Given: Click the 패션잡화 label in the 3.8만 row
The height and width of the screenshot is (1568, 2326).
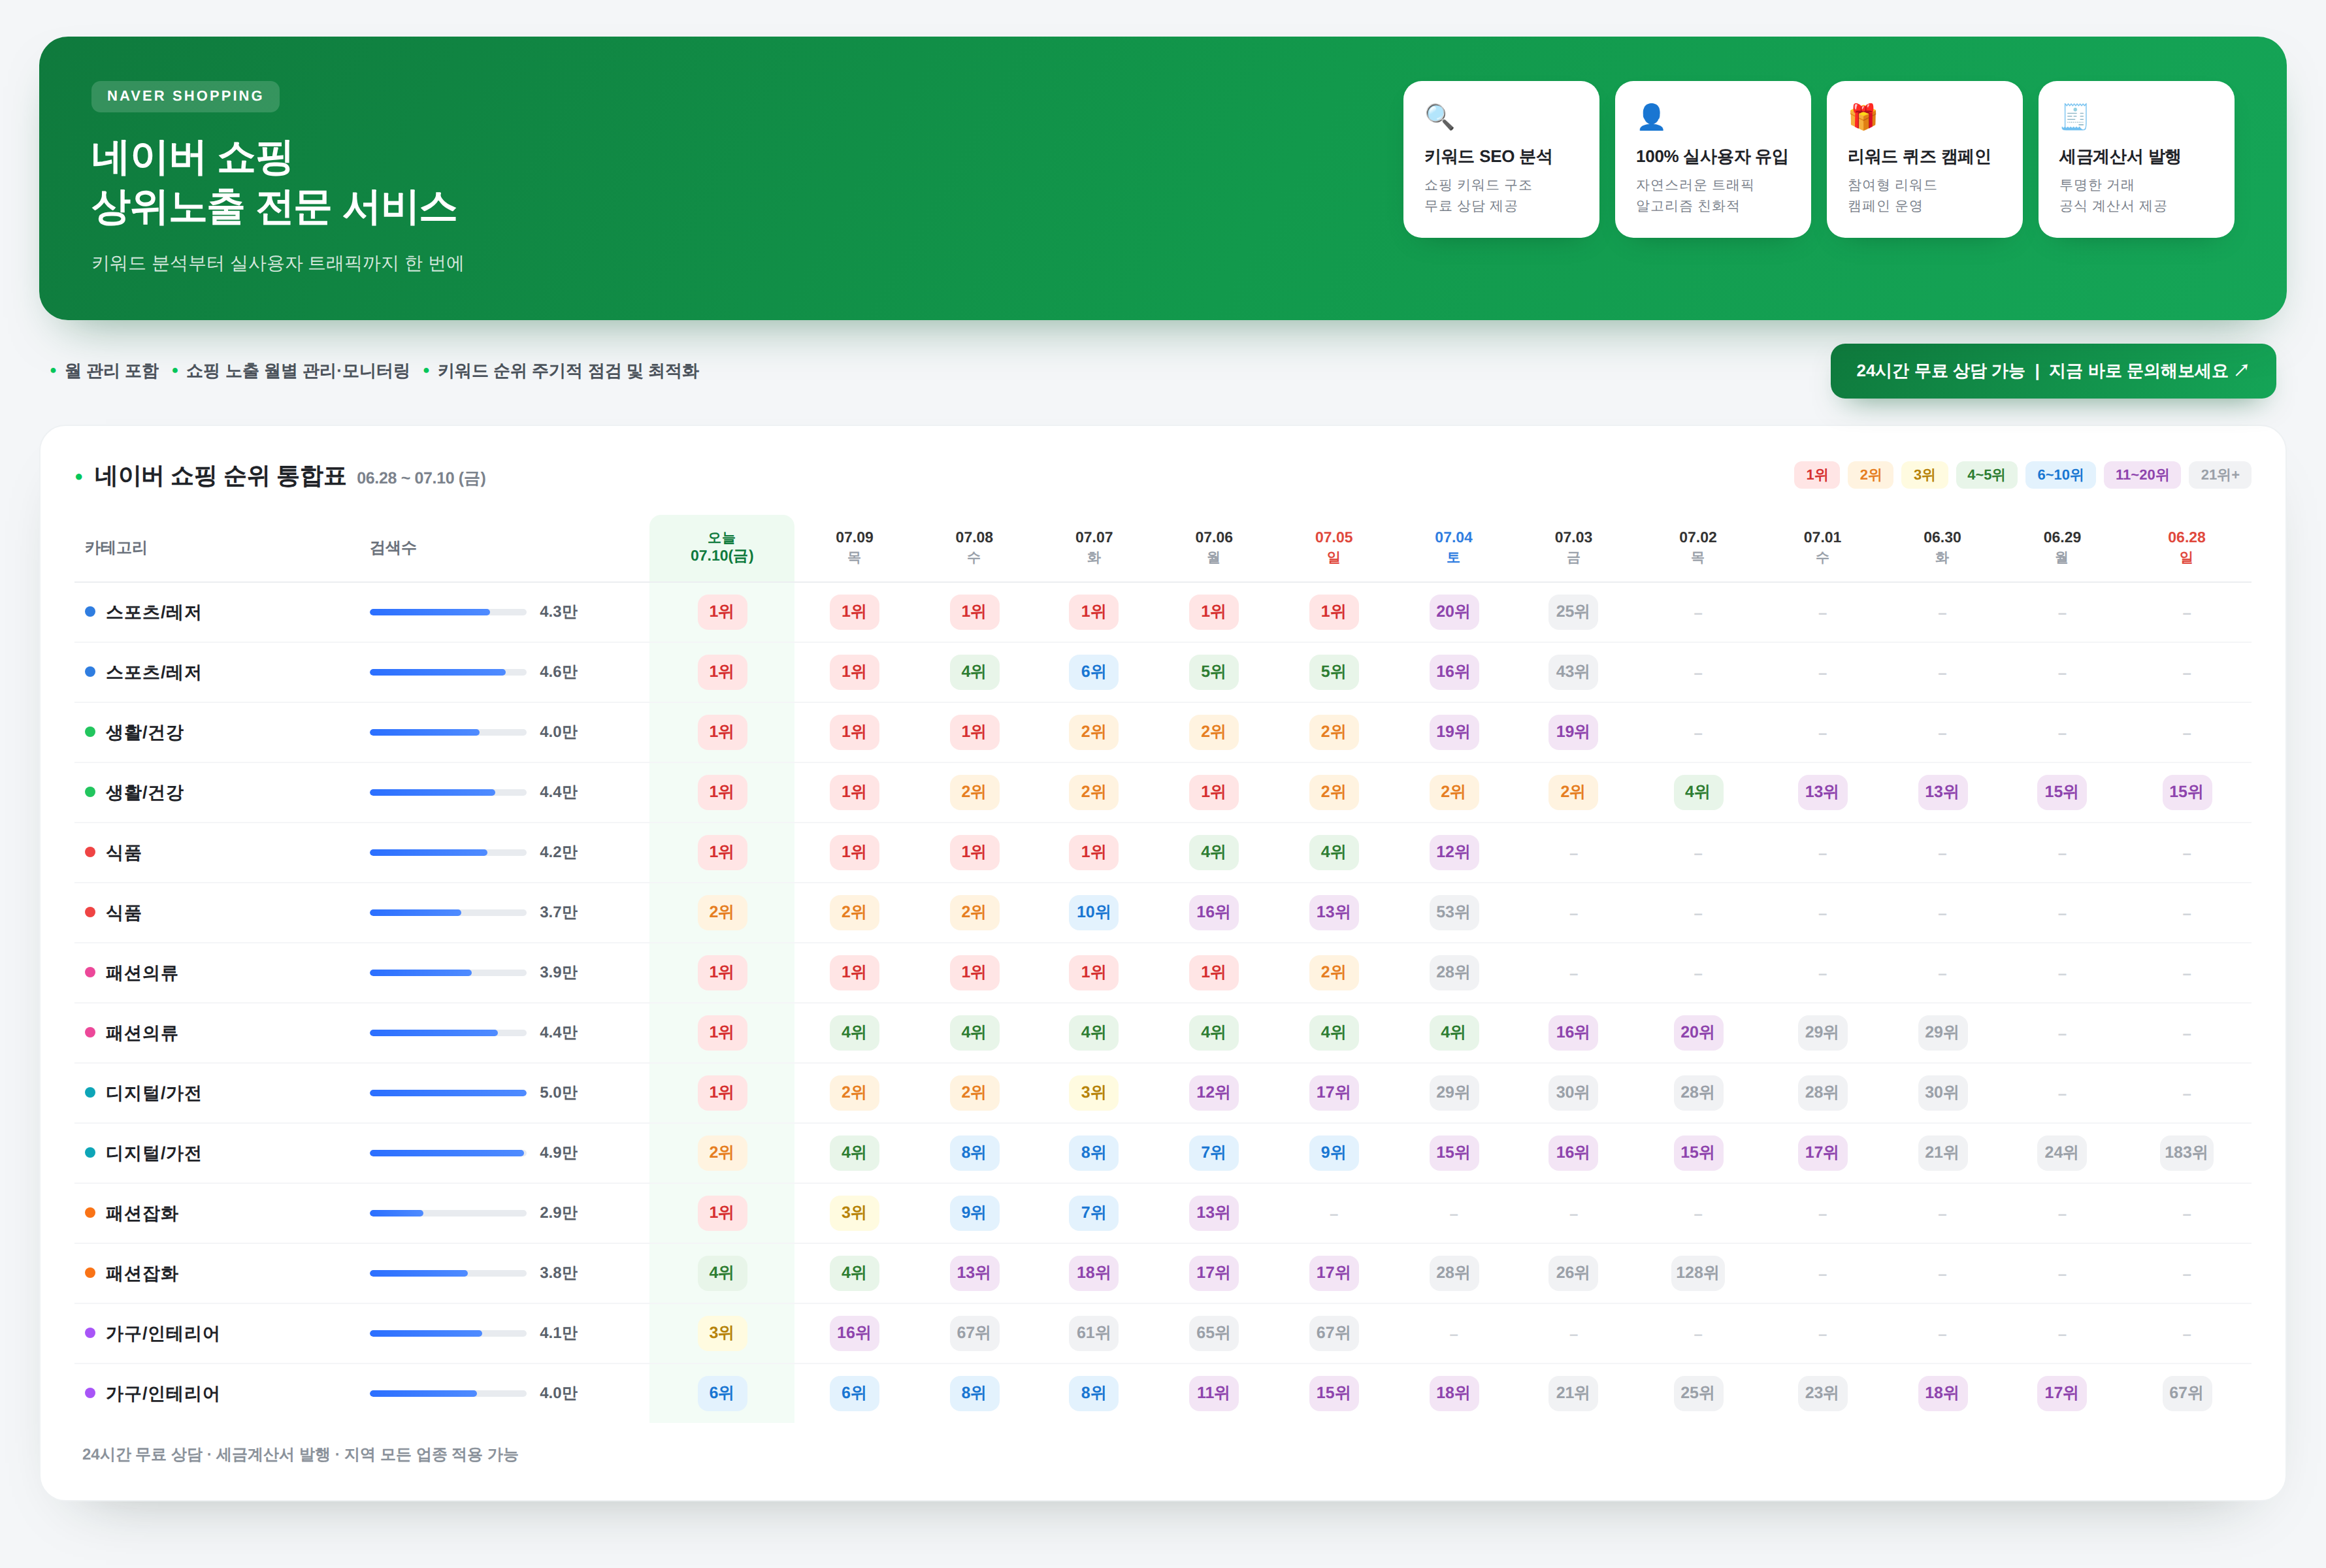Looking at the screenshot, I should pyautogui.click(x=141, y=1273).
